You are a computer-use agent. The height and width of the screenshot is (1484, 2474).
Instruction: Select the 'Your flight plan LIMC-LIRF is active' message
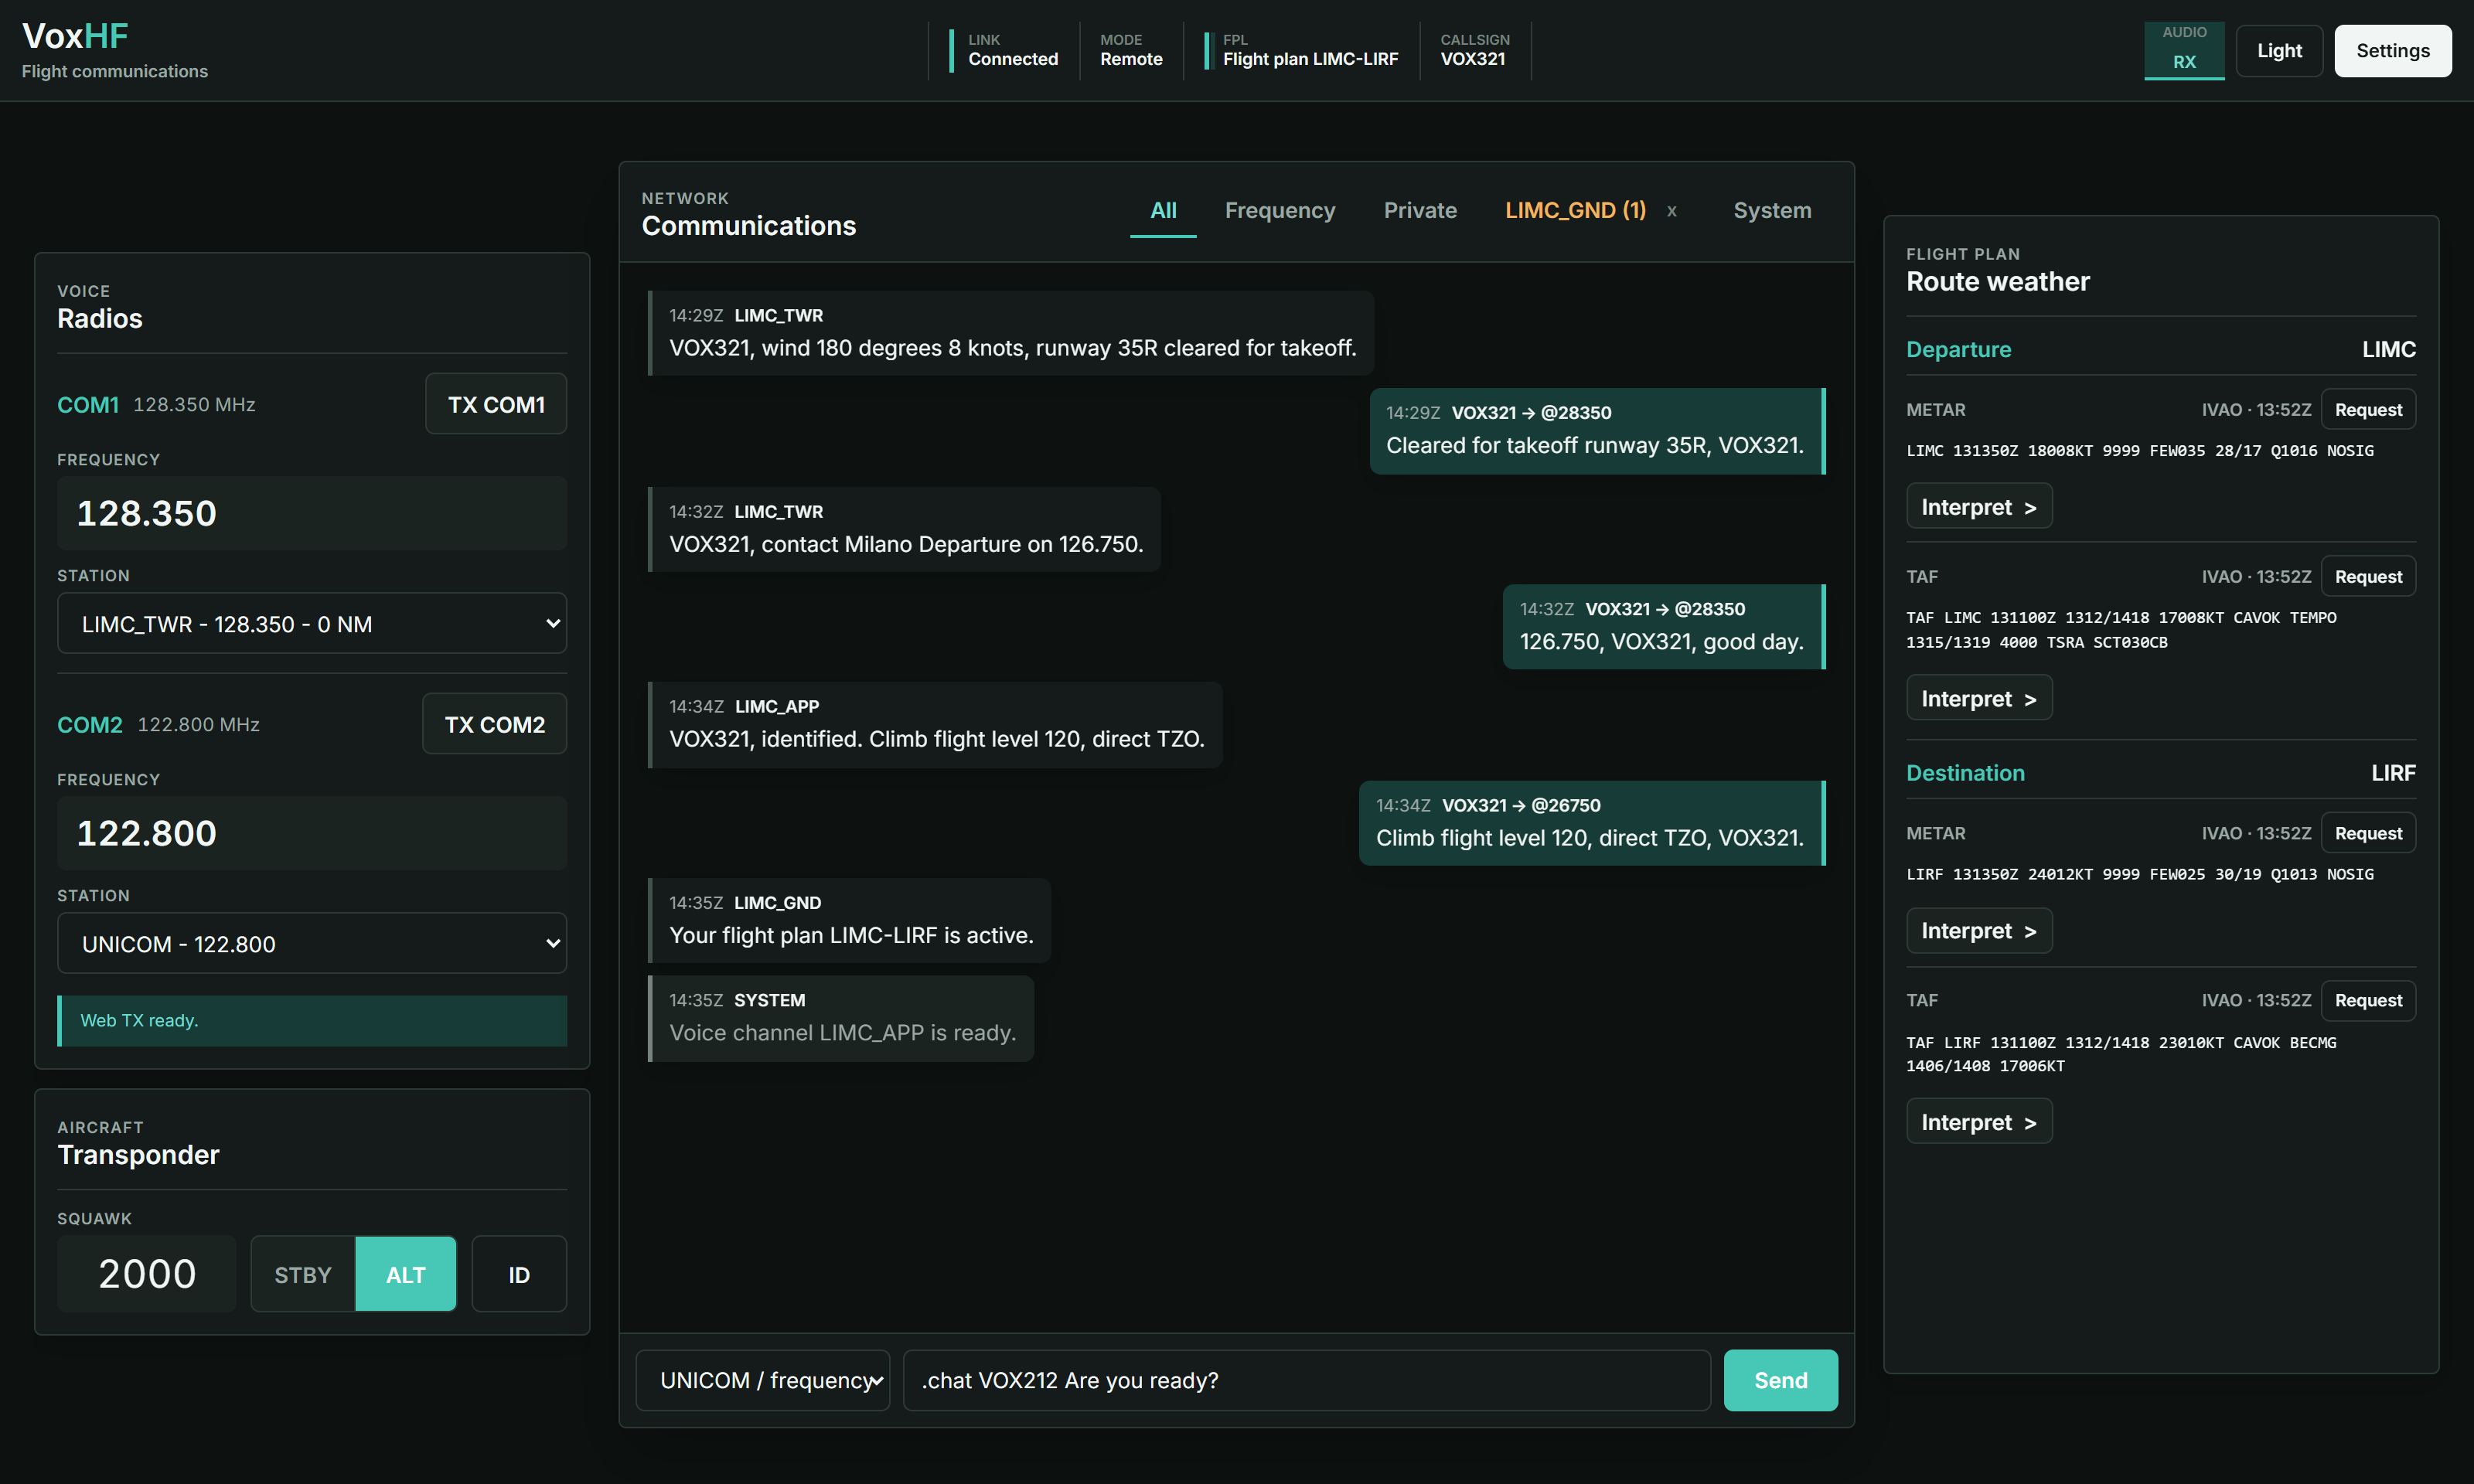849,920
